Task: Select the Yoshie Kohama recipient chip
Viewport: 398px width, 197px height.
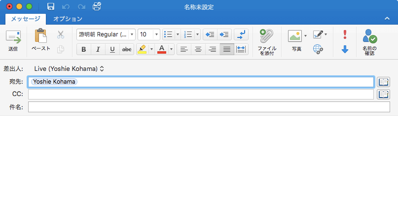Action: pyautogui.click(x=54, y=82)
